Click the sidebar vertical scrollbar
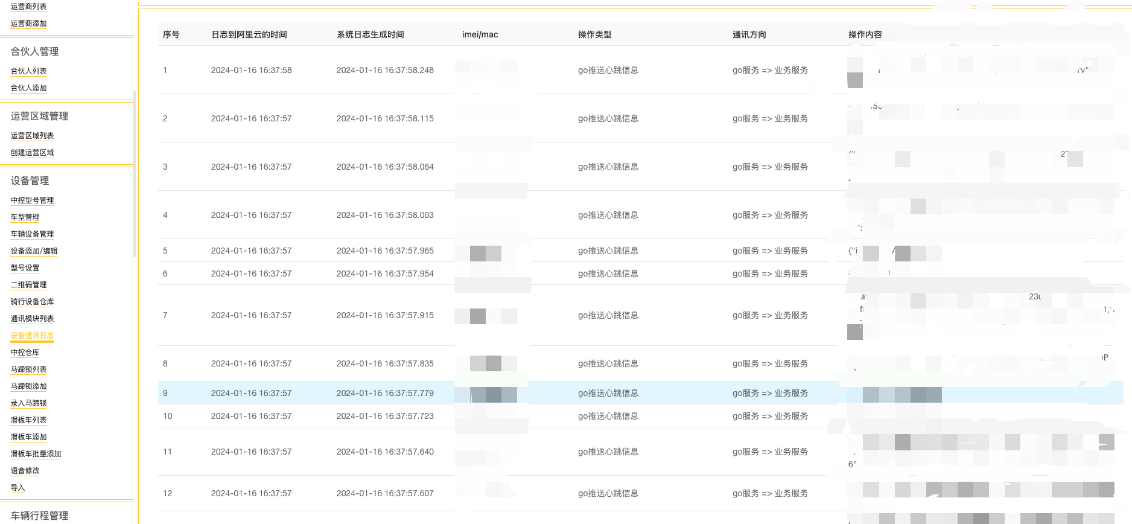The width and height of the screenshot is (1132, 524). pyautogui.click(x=135, y=174)
